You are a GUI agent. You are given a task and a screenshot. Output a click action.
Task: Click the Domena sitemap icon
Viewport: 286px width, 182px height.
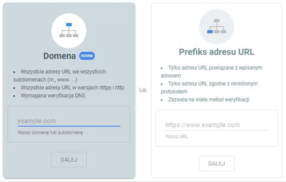69,30
